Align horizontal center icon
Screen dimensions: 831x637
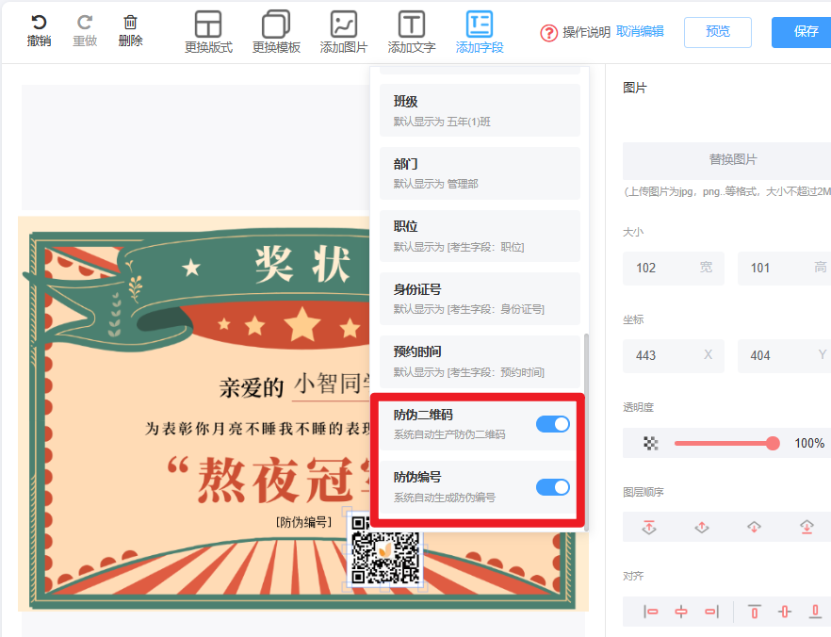click(x=681, y=612)
